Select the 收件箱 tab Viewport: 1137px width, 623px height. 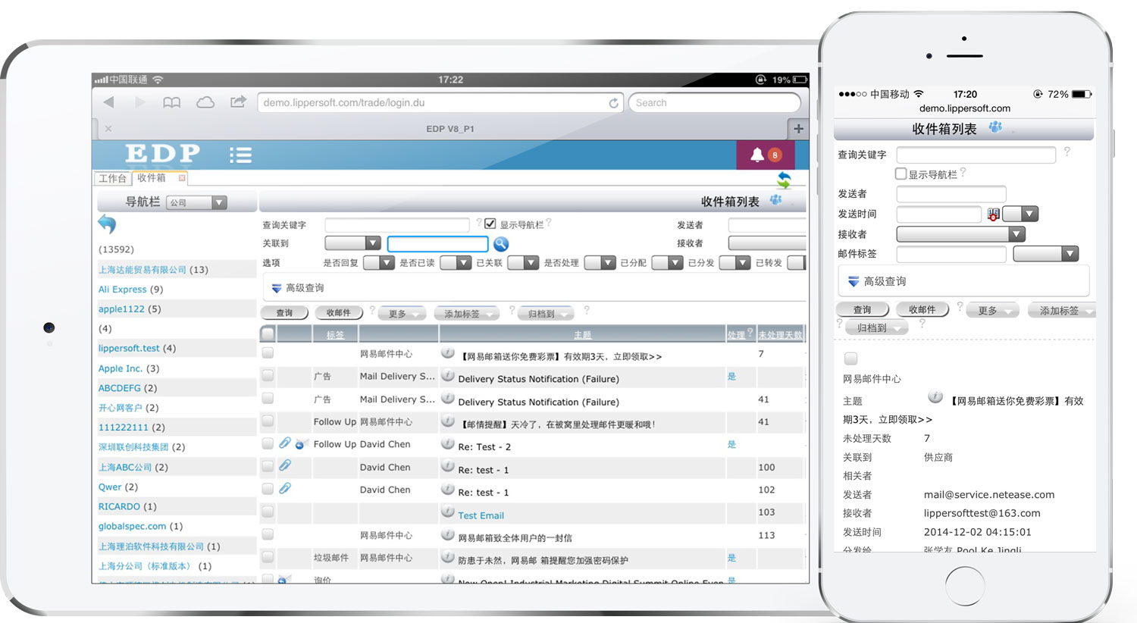[x=152, y=177]
